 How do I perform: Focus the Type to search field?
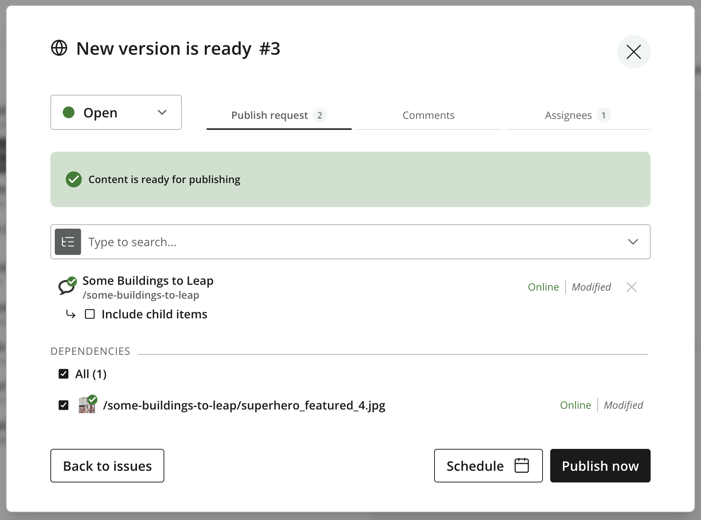[x=350, y=242]
